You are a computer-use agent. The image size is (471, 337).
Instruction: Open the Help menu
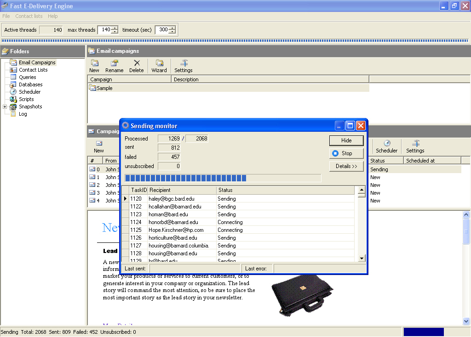coord(52,16)
